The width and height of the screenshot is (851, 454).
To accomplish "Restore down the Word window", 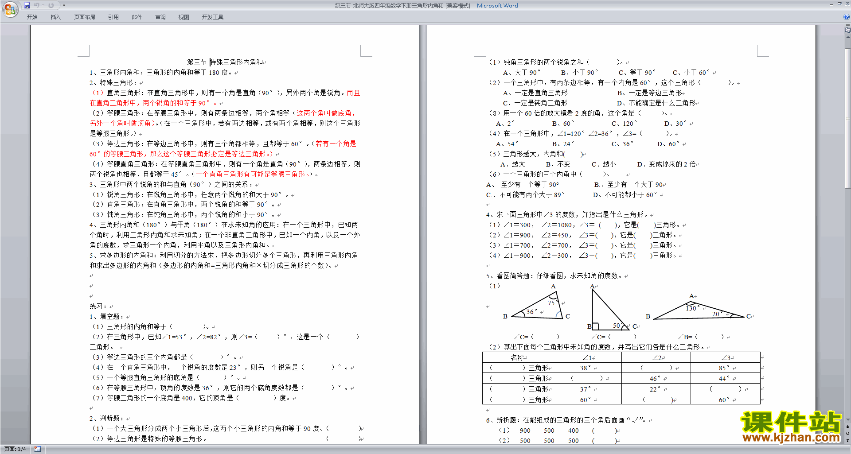I will pos(839,4).
